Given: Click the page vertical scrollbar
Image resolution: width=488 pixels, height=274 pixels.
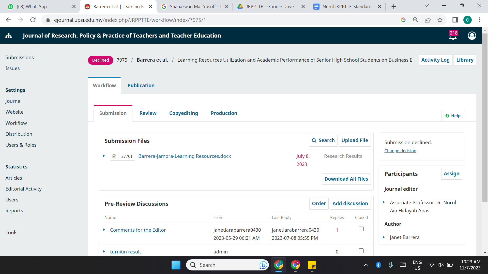Looking at the screenshot, I should tap(485, 117).
